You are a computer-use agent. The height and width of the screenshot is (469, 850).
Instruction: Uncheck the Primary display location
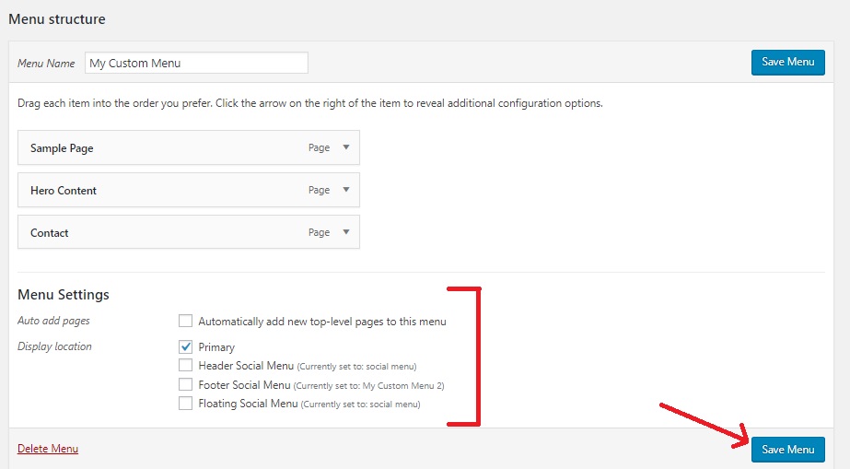pos(185,346)
